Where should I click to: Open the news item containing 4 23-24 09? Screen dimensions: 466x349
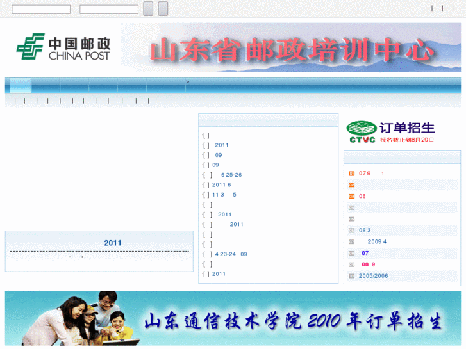231,254
